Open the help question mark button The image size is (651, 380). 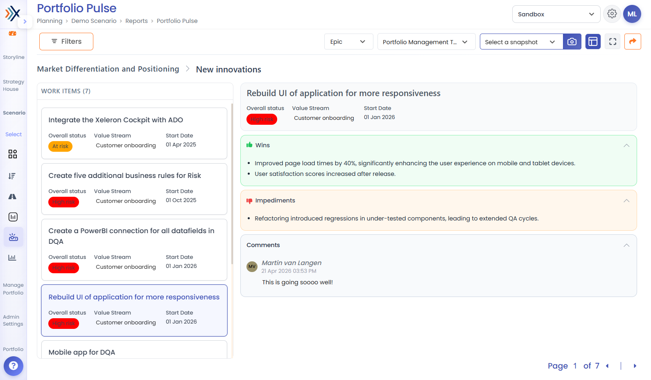click(x=14, y=366)
